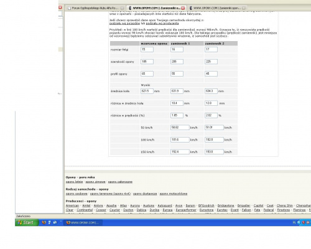
Task: Click rim size field for wzorcowa opona
Action: [x=147, y=49]
